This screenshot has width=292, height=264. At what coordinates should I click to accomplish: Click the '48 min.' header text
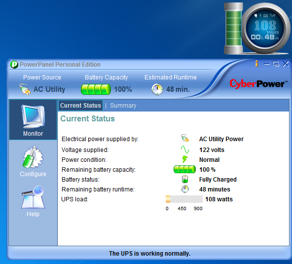tap(178, 89)
